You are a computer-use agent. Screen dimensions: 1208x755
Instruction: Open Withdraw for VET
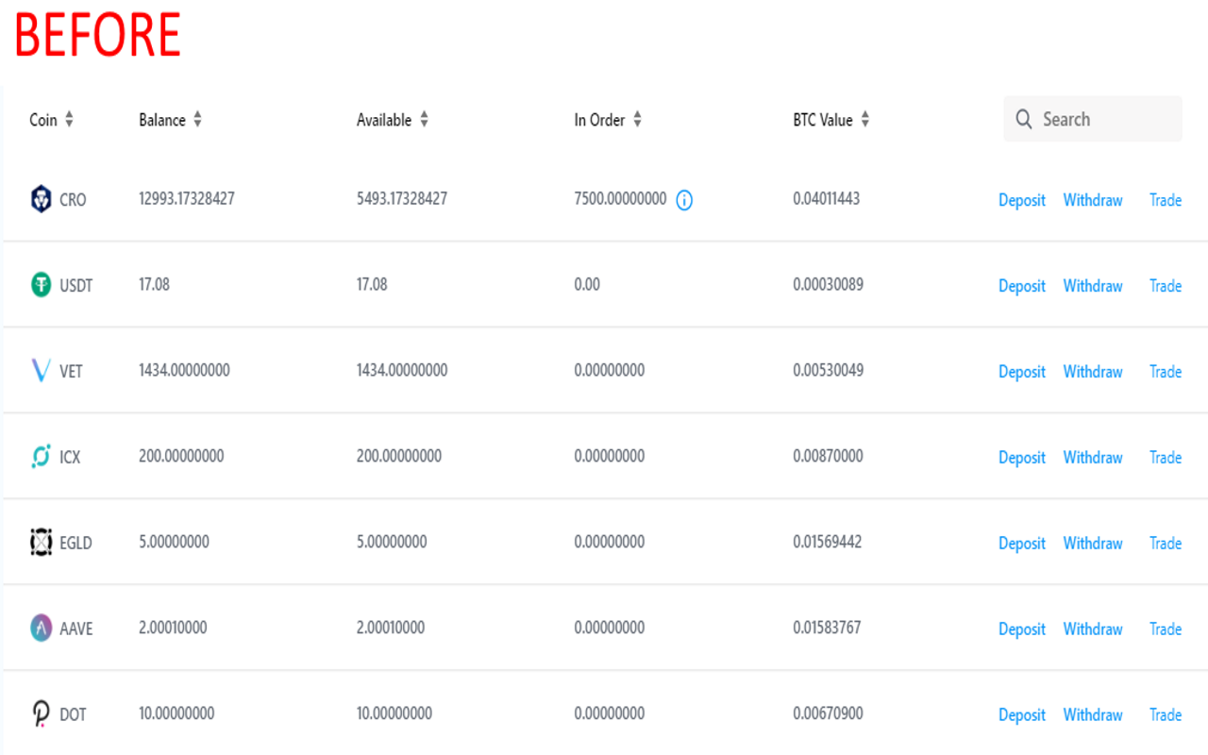[x=1093, y=372]
